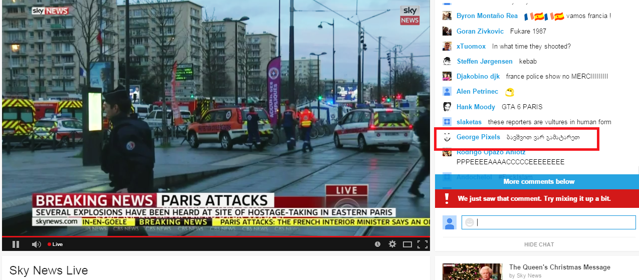Click the 'kebab' comment text
Screen dimensions: 639x280
pyautogui.click(x=528, y=61)
